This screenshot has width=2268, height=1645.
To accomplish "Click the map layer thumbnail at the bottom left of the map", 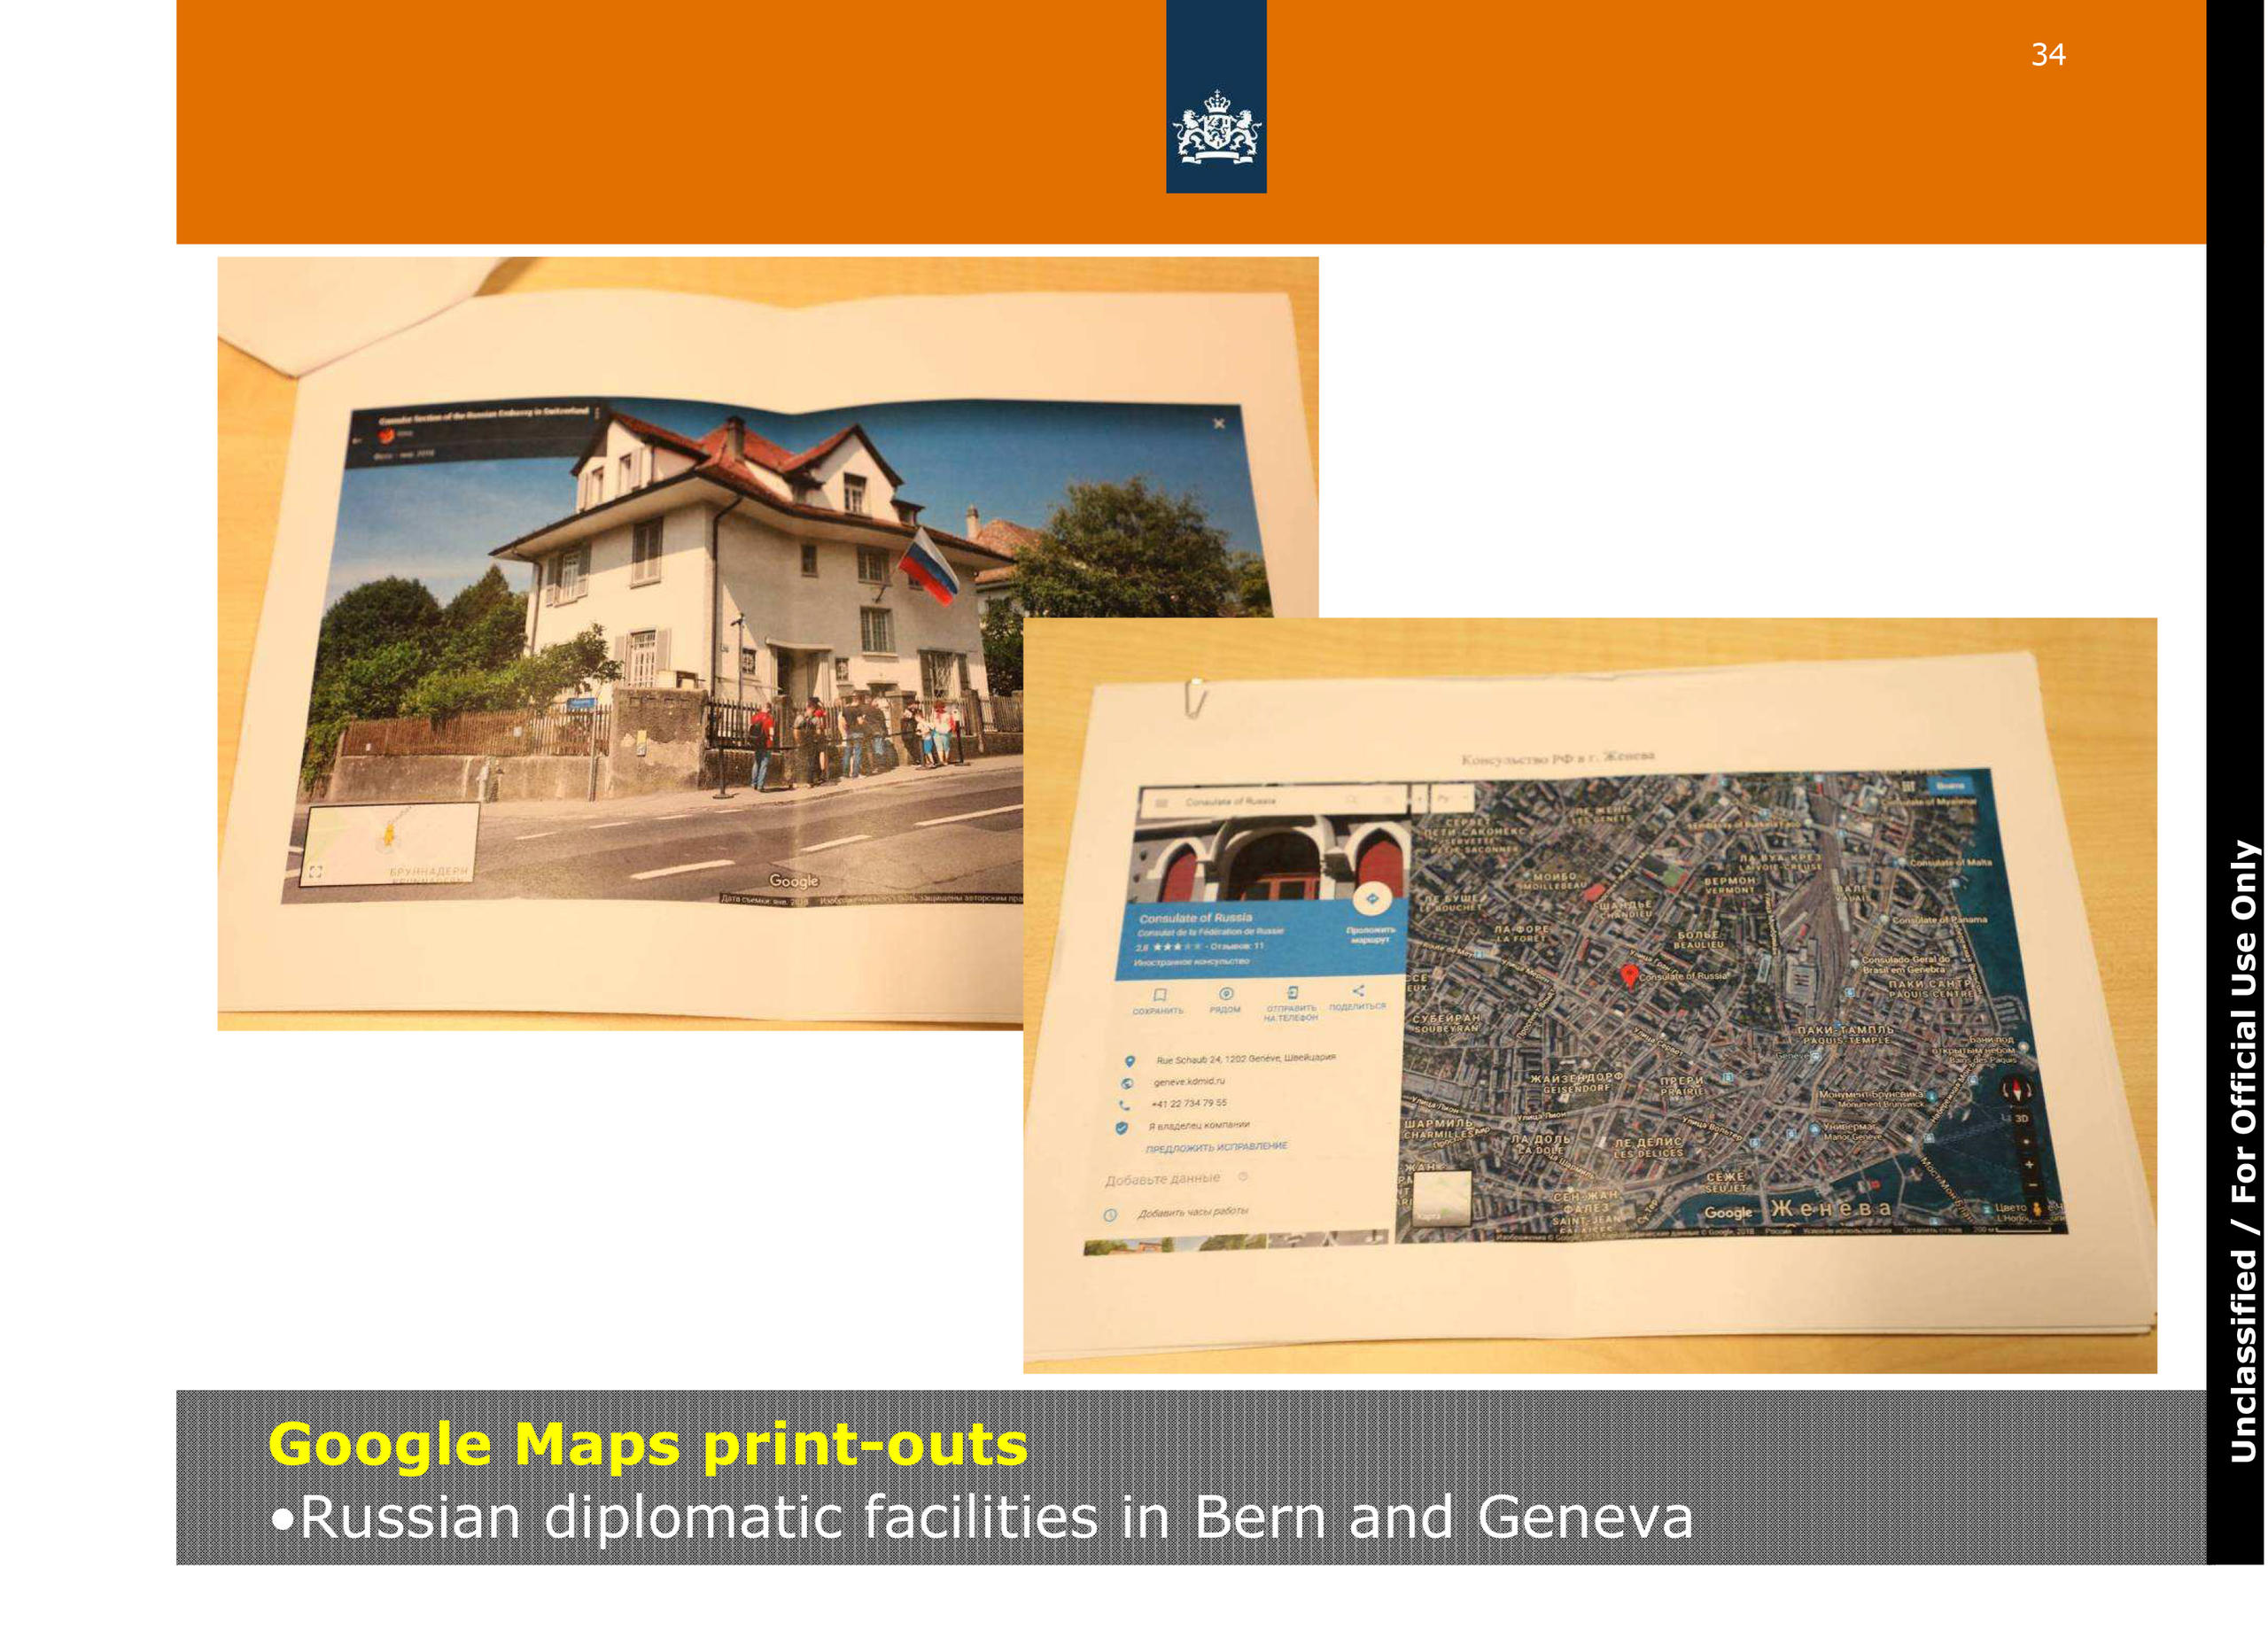I will (1441, 1198).
